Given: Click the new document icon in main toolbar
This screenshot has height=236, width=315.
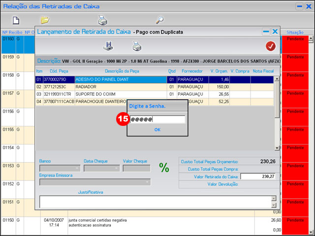Looking at the screenshot, I should pos(16,20).
